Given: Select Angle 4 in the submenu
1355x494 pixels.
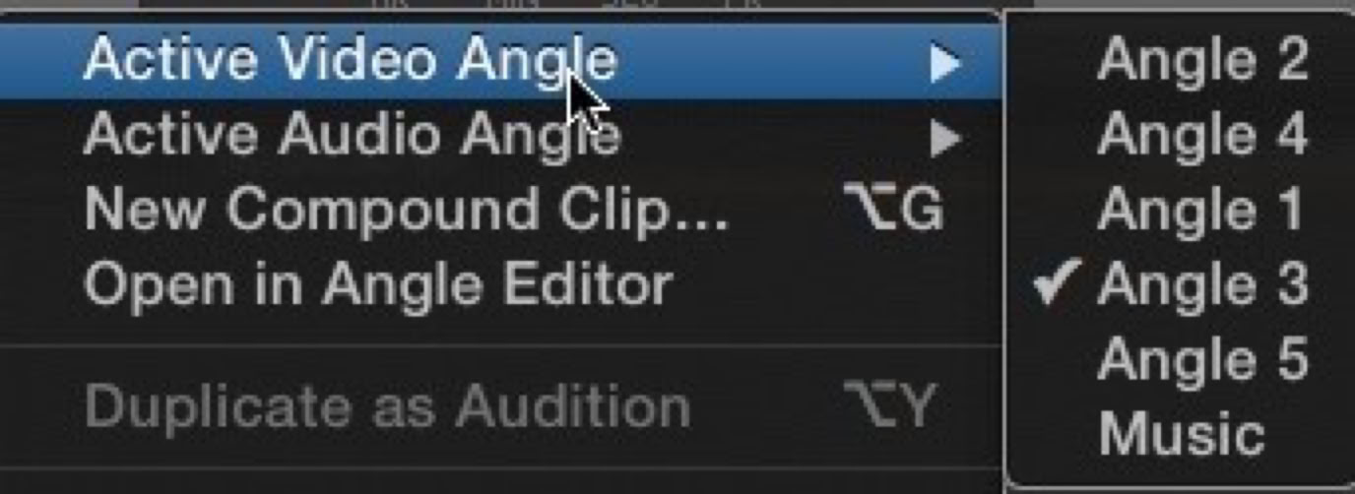Looking at the screenshot, I should point(1180,135).
